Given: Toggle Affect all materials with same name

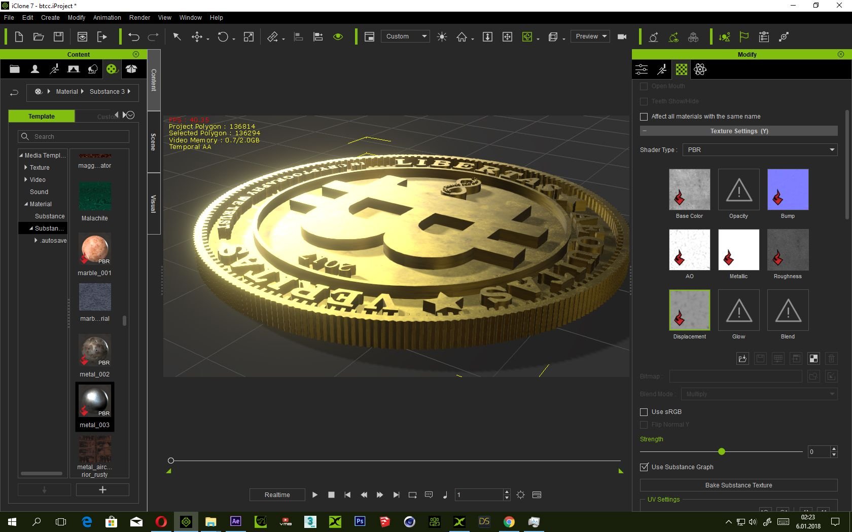Looking at the screenshot, I should pyautogui.click(x=644, y=117).
